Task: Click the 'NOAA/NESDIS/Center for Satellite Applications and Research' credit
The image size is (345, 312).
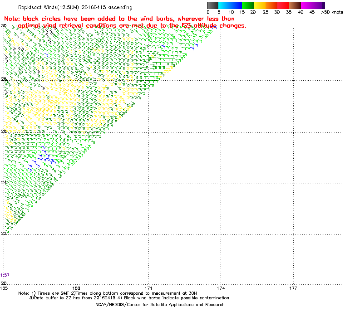Action: (x=160, y=305)
